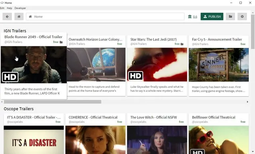The width and height of the screenshot is (255, 154).
Task: Click the green PUBLISH button
Action: tap(212, 17)
